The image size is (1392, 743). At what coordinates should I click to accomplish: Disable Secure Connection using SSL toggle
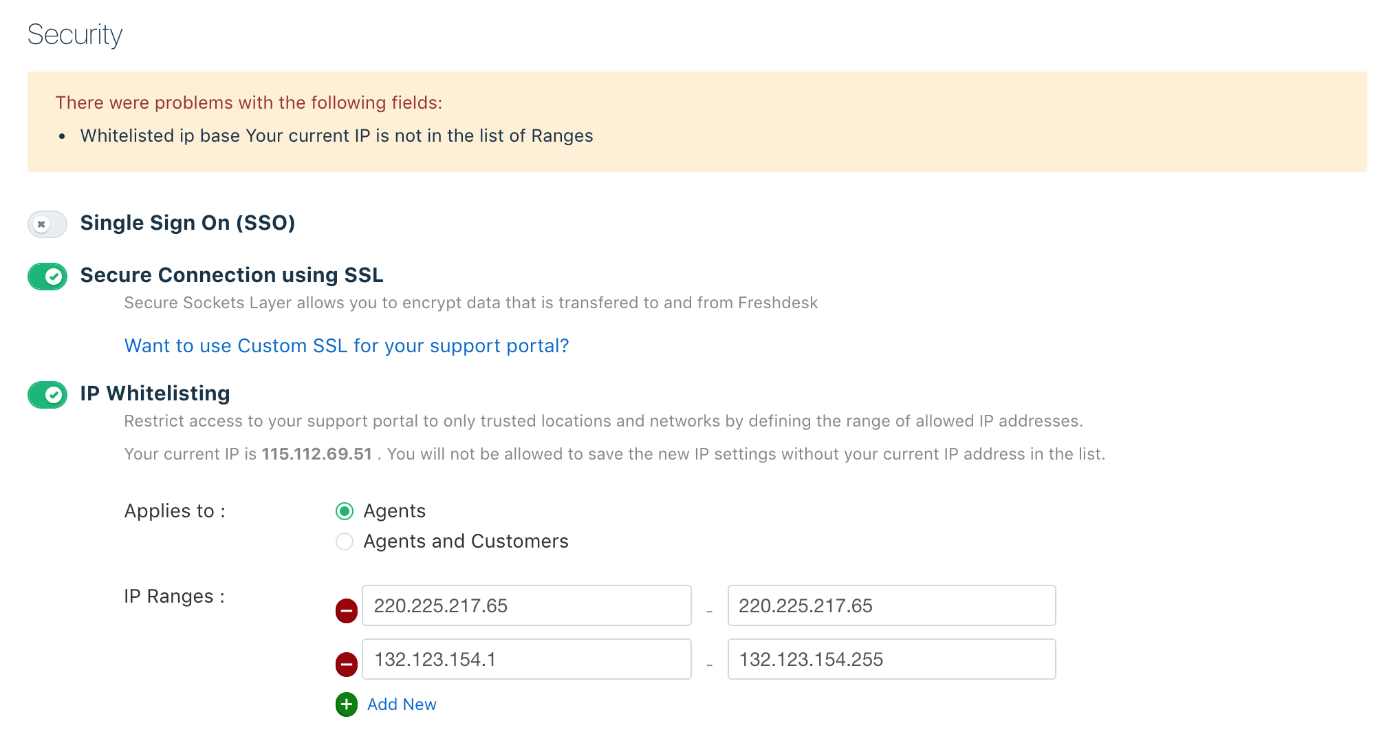pyautogui.click(x=47, y=277)
